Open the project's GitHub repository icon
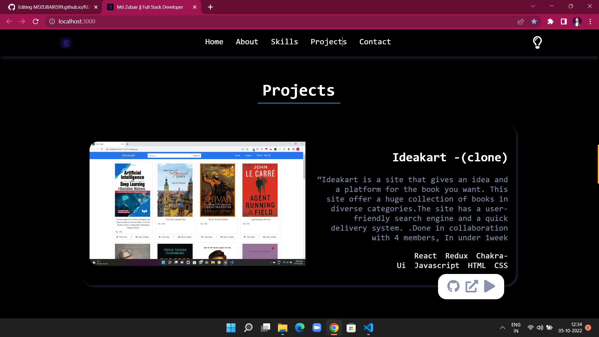This screenshot has width=599, height=337. [x=453, y=286]
